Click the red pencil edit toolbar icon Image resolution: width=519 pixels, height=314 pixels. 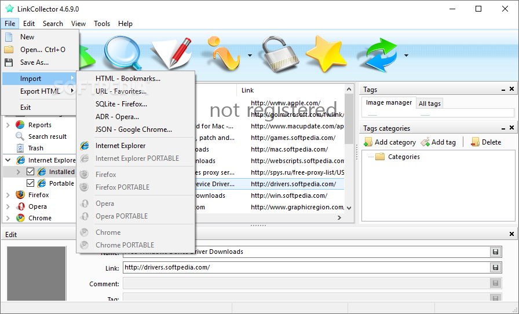[x=171, y=53]
